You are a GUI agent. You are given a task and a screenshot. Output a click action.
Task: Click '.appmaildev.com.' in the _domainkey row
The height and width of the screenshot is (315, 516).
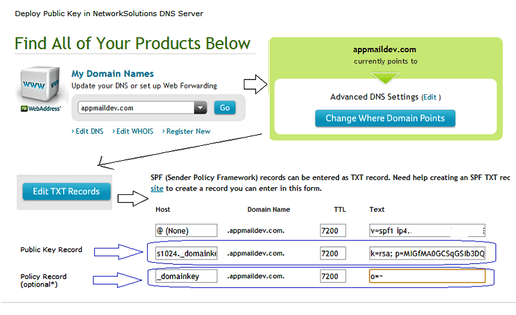pos(255,276)
